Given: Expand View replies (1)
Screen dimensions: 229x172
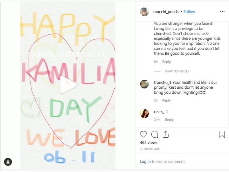Looking at the screenshot, I should click(177, 71).
